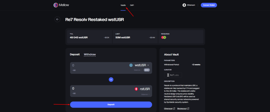Viewport: 270px width, 112px height.
Task: Open the Re7 Labs curator badge
Action: pos(173,75)
